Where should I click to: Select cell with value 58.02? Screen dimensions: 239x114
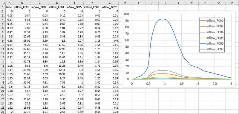coord(22,41)
